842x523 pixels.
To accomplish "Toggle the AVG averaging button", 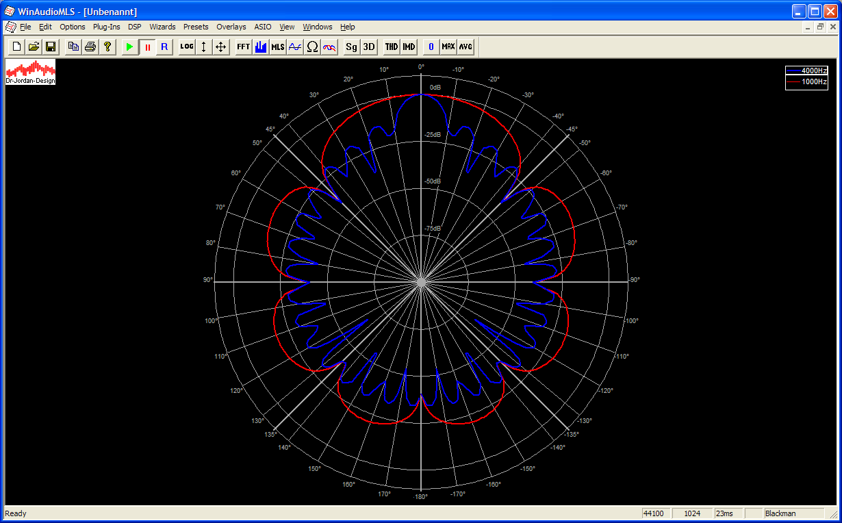I will pos(465,47).
